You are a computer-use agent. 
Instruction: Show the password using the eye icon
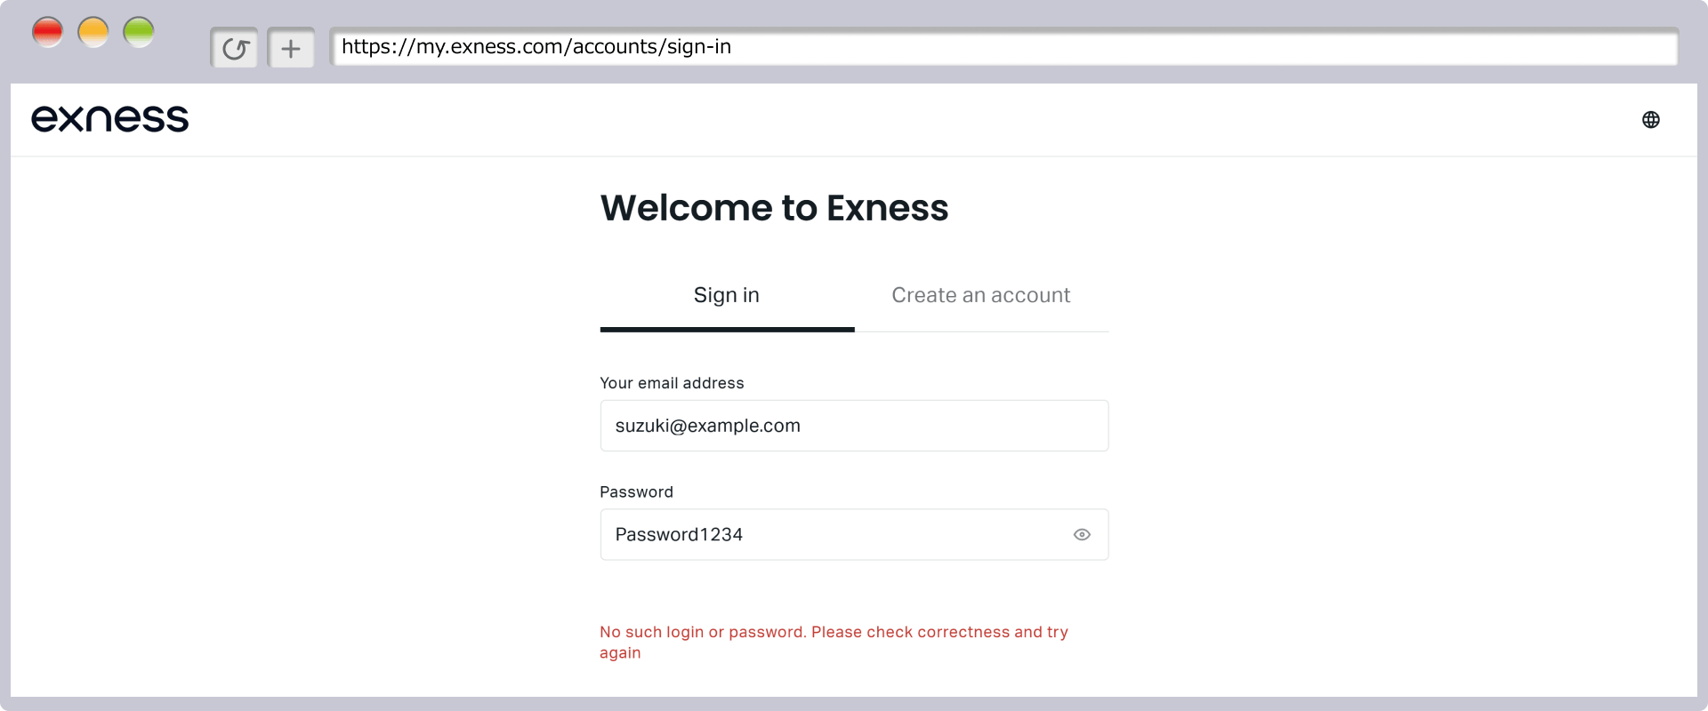pos(1082,534)
